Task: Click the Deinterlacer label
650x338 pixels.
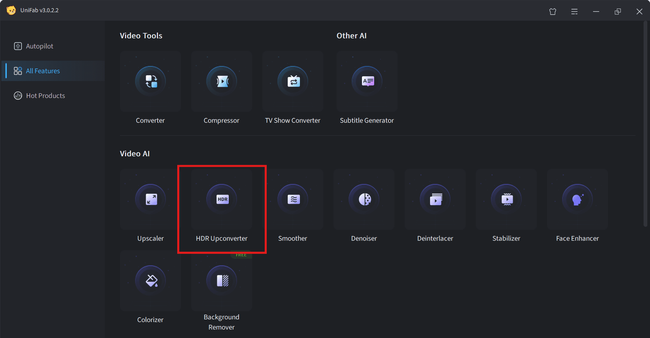Action: (435, 238)
